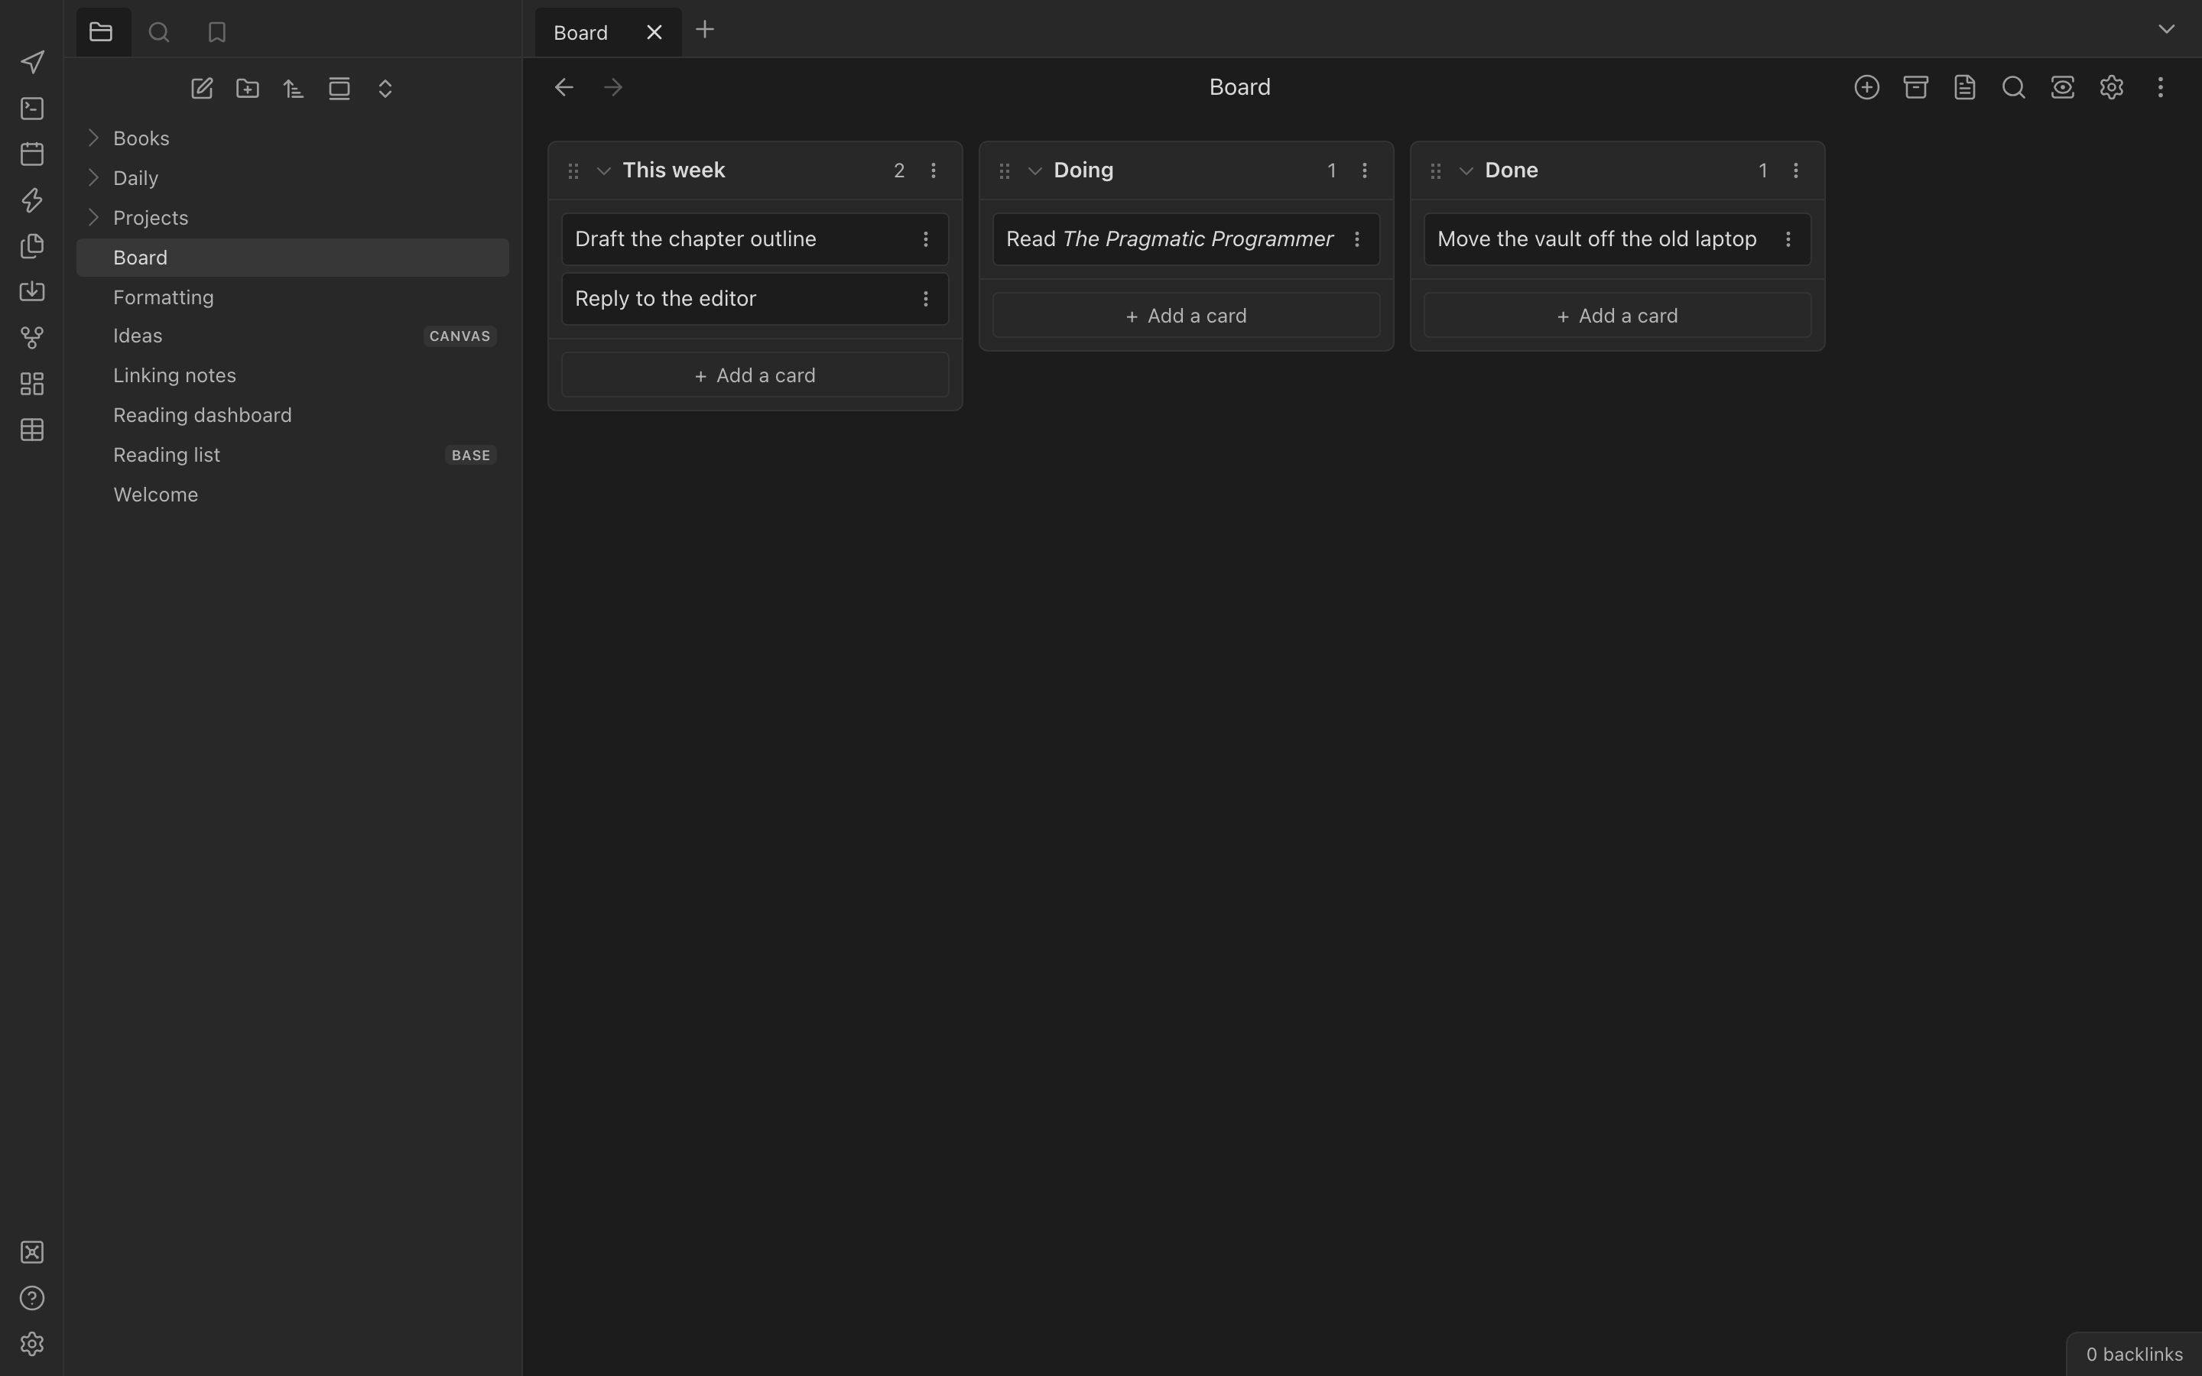Open Obsidian settings gear in the ribbon
The width and height of the screenshot is (2202, 1376).
click(32, 1344)
